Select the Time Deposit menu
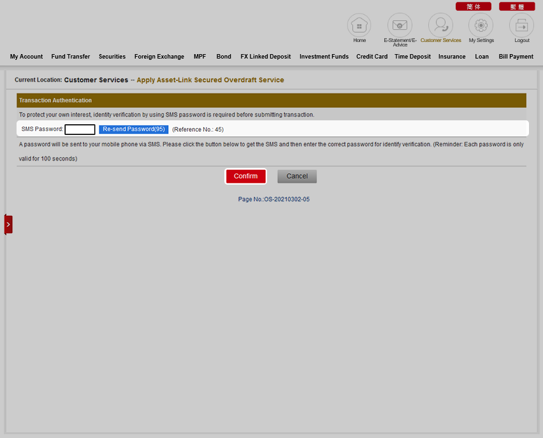 point(412,57)
